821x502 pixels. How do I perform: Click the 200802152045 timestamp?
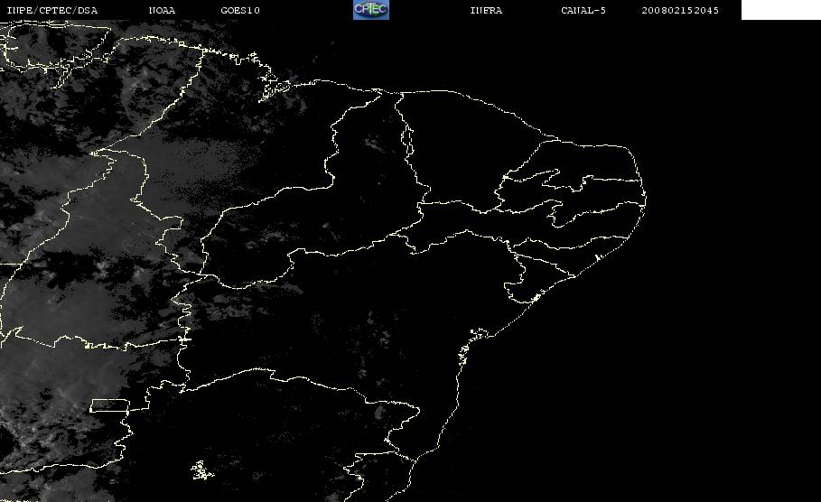click(x=680, y=10)
